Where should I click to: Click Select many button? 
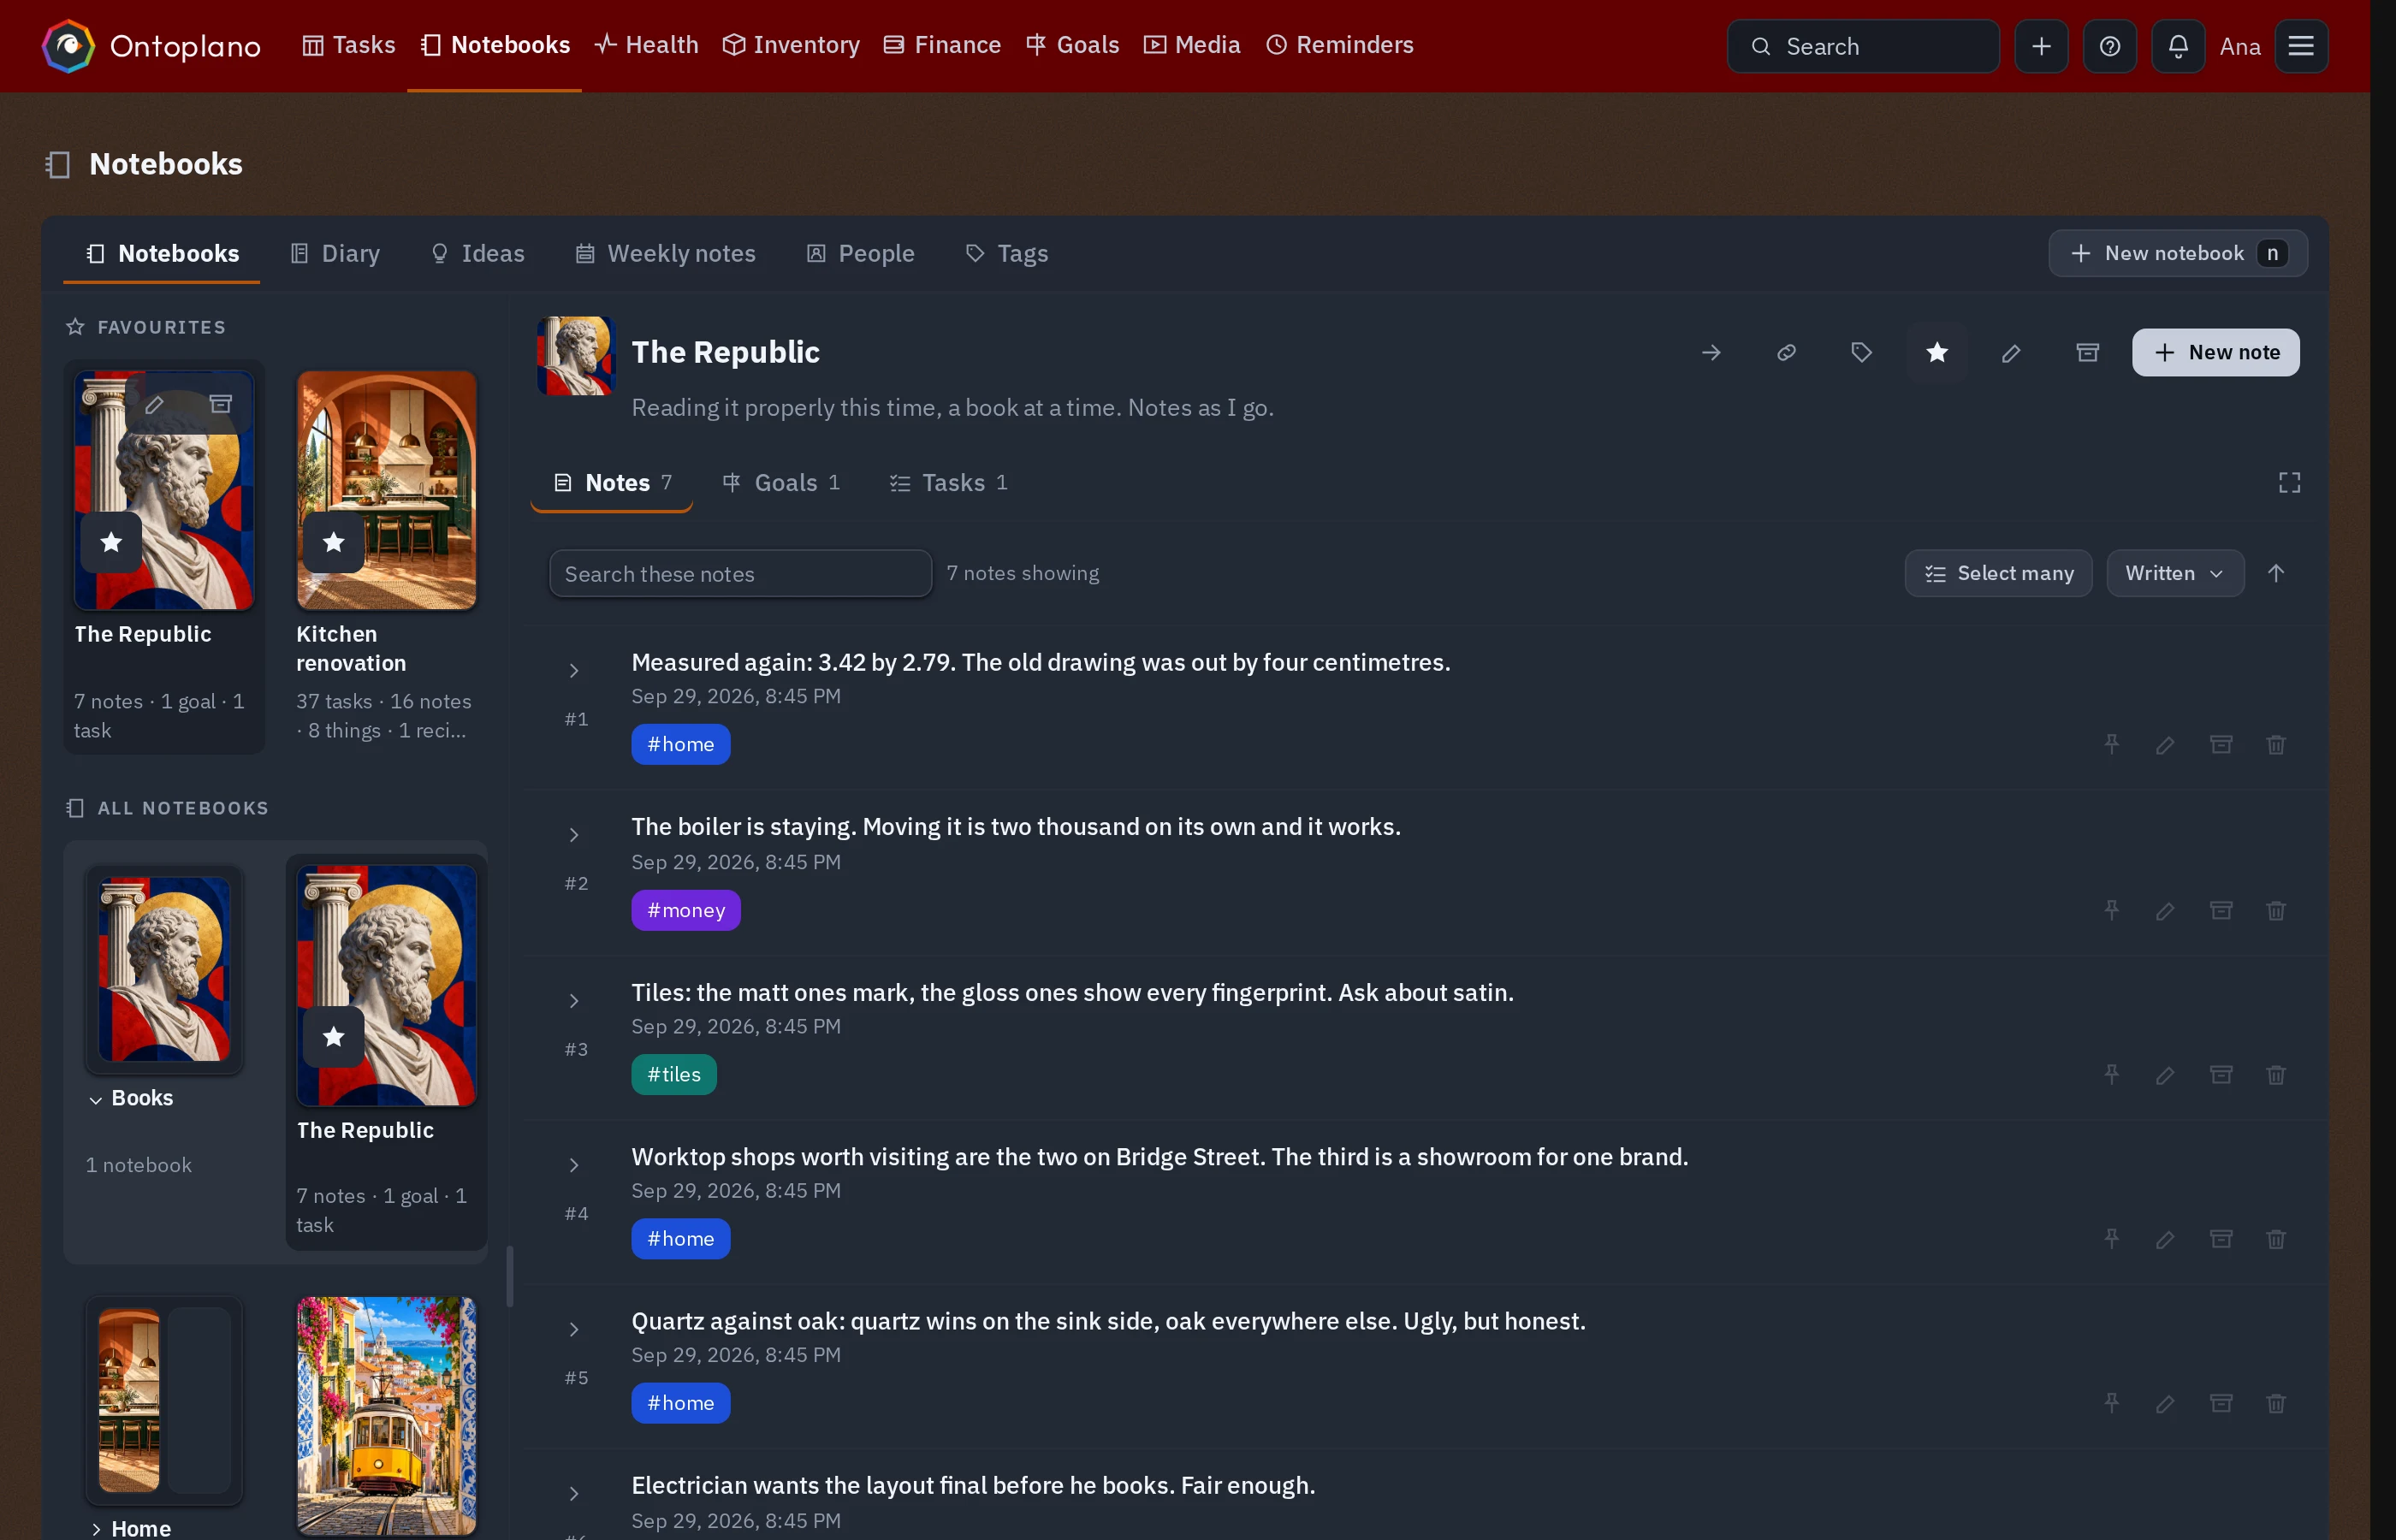(x=1997, y=573)
